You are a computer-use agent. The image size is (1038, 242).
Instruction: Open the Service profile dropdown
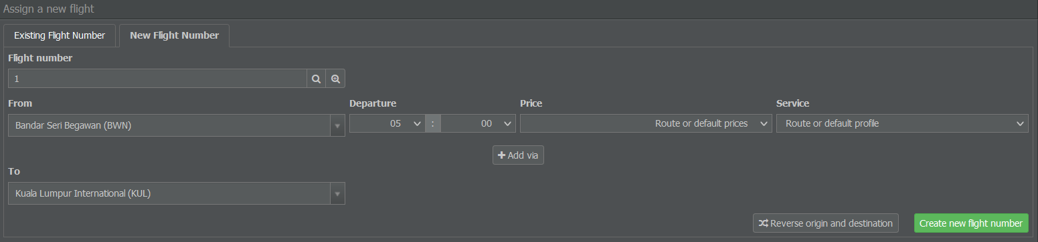pyautogui.click(x=902, y=123)
